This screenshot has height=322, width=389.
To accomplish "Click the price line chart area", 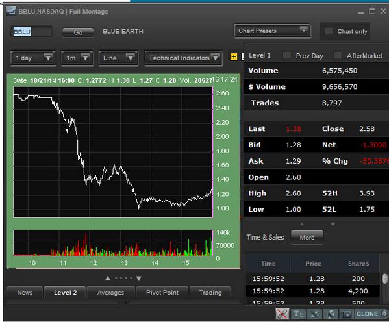I will [x=113, y=152].
